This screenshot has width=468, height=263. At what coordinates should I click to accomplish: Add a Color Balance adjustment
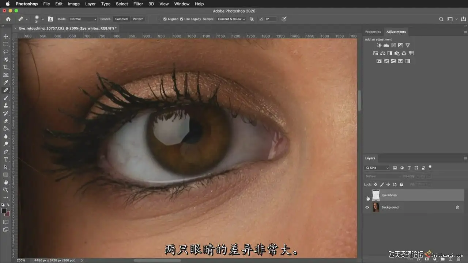[x=382, y=53]
